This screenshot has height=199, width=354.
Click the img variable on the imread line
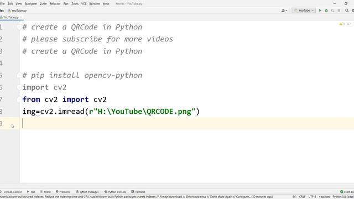pyautogui.click(x=29, y=112)
